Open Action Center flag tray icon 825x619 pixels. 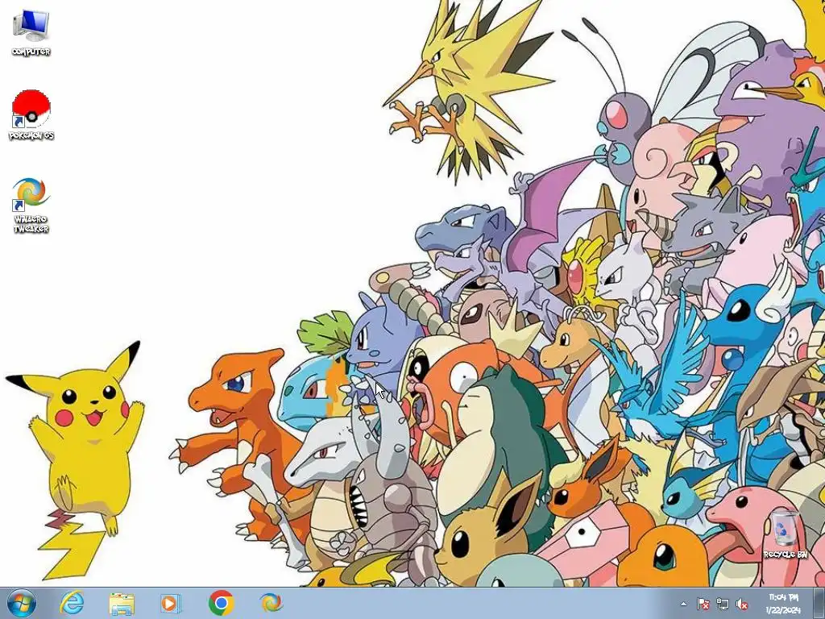703,604
